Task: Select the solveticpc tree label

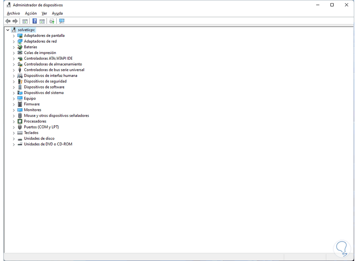Action: tap(26, 30)
